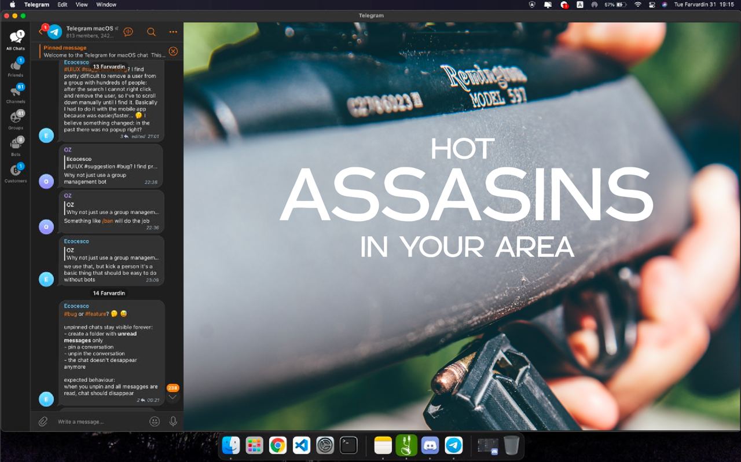This screenshot has height=462, width=741.
Task: Open the emoji picker smiley
Action: point(155,421)
